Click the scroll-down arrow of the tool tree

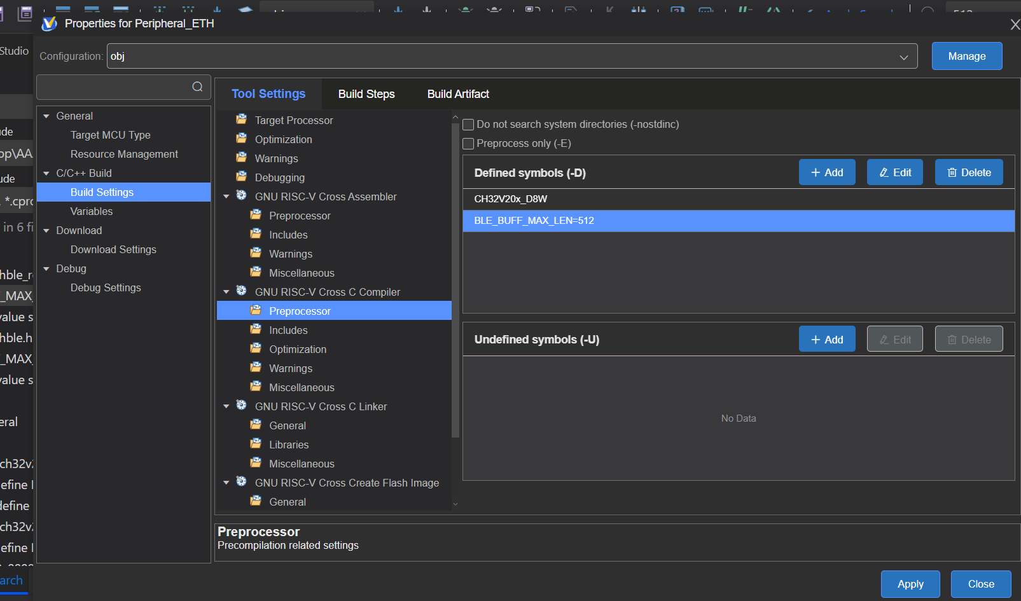455,504
